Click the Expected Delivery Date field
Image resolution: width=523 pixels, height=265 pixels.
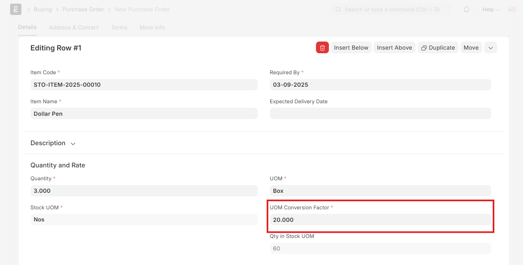click(380, 113)
